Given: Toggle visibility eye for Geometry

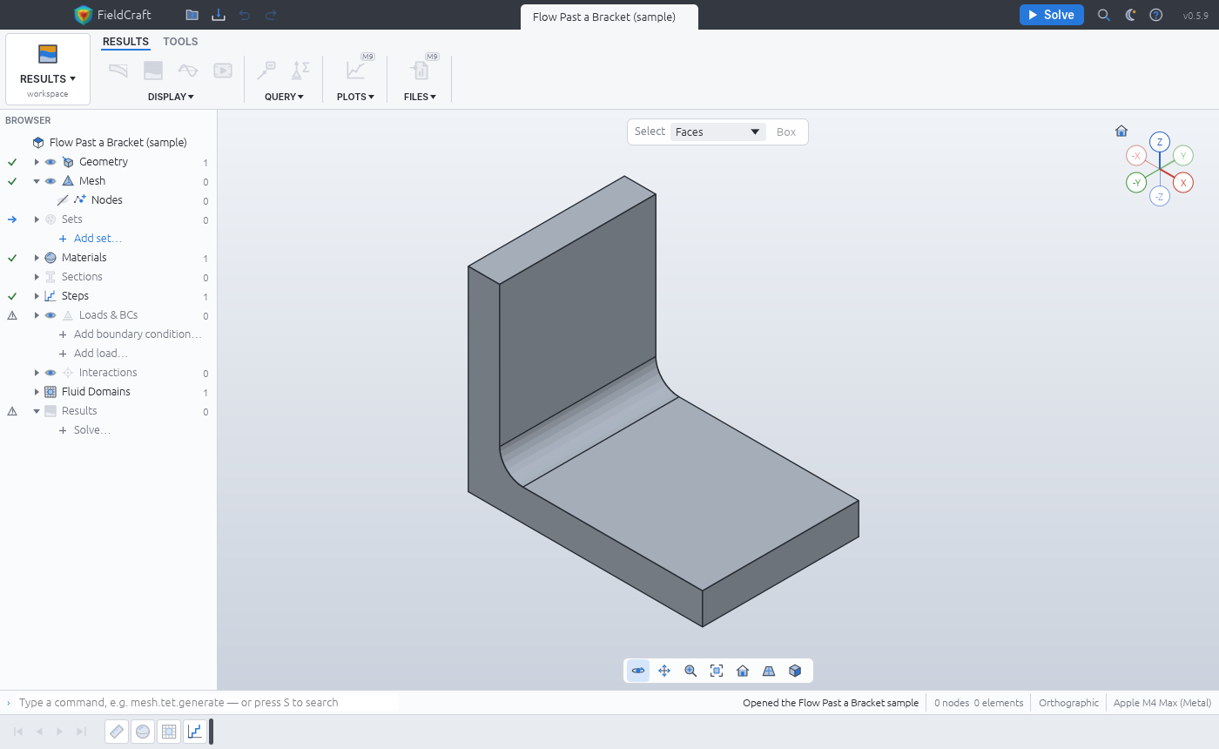Looking at the screenshot, I should (x=51, y=162).
